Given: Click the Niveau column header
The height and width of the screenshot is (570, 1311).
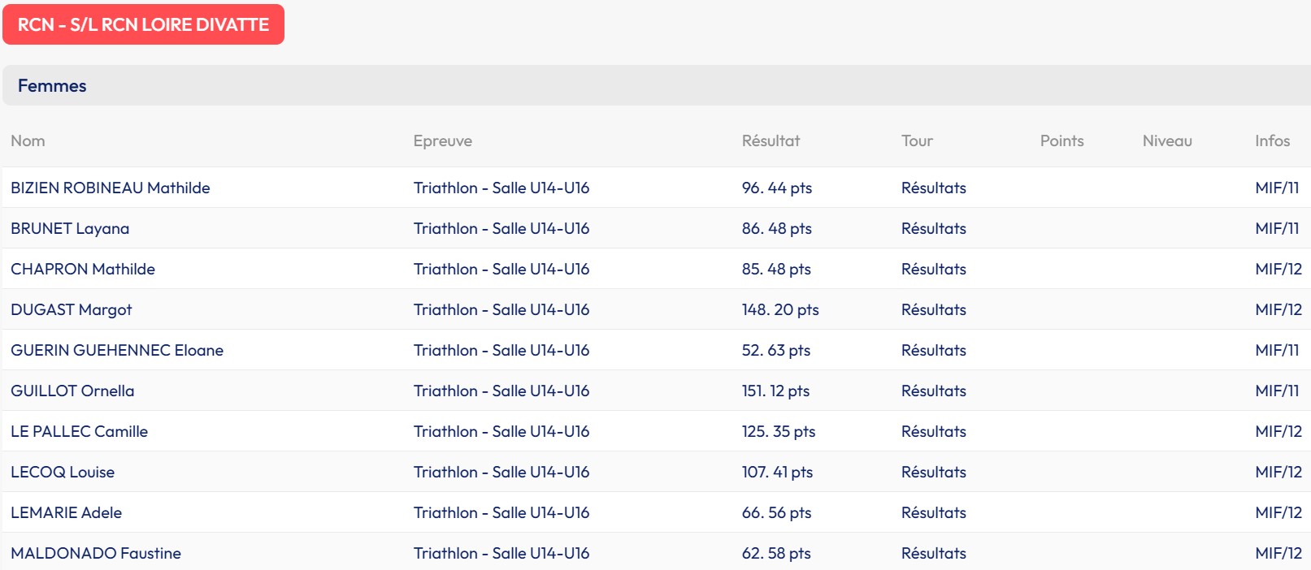Looking at the screenshot, I should (x=1167, y=140).
